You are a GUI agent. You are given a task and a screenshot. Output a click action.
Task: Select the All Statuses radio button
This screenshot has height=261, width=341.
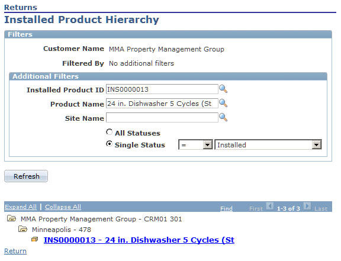(x=109, y=132)
